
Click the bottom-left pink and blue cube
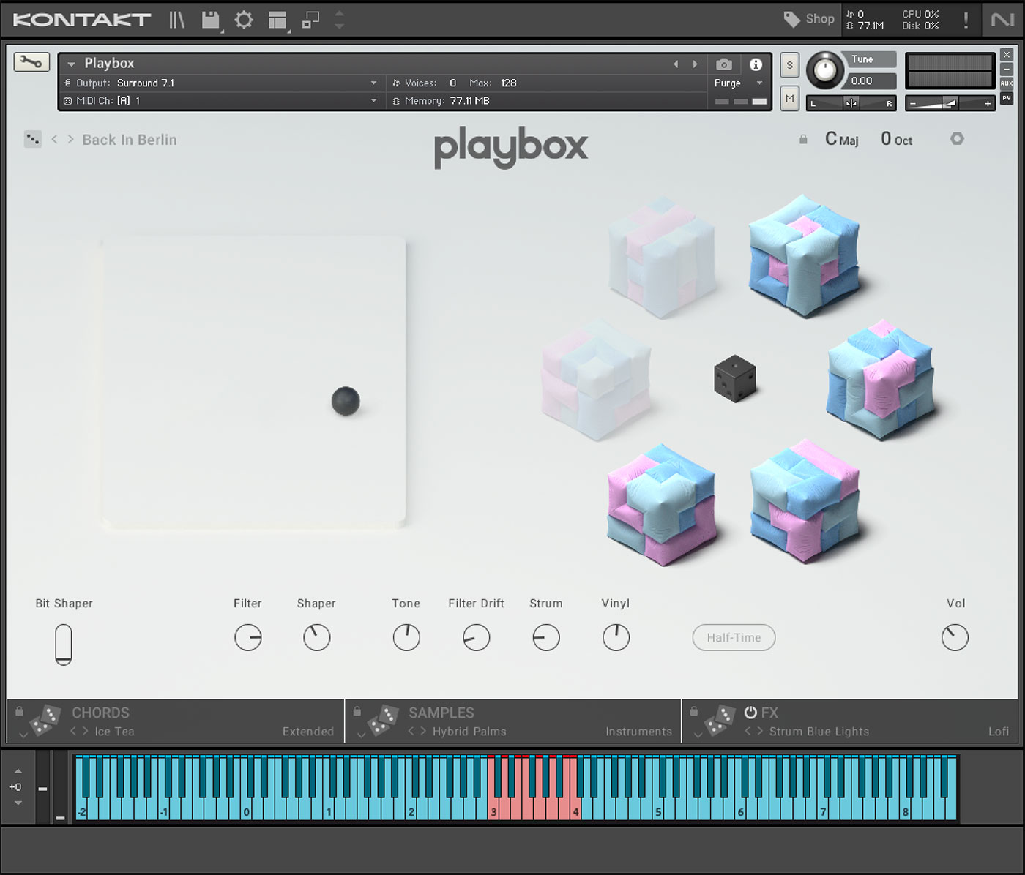(x=660, y=505)
